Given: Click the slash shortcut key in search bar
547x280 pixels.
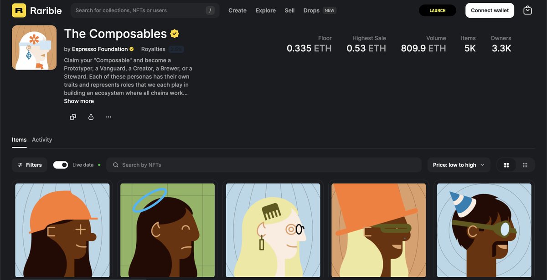Looking at the screenshot, I should 210,10.
